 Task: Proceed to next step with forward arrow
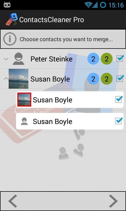point(113,201)
